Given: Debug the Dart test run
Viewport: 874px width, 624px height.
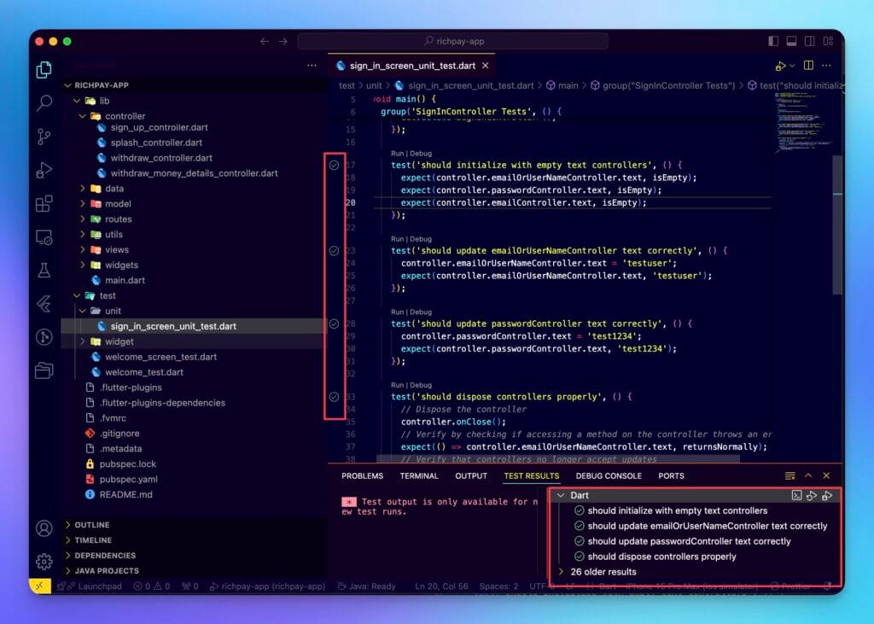Looking at the screenshot, I should pos(827,495).
